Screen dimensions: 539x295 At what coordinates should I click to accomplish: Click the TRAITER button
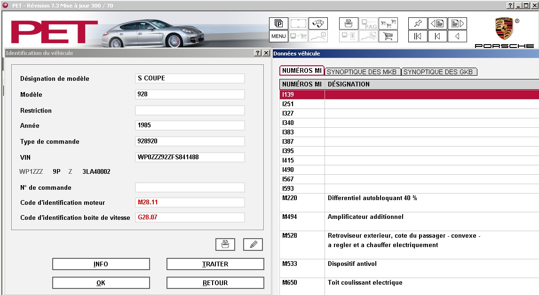215,264
